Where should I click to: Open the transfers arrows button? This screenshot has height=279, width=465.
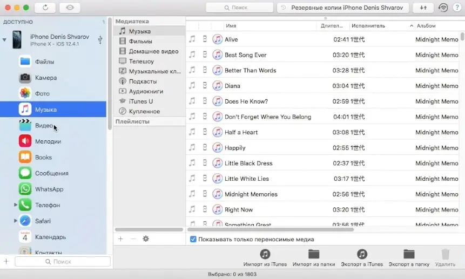tap(423, 8)
